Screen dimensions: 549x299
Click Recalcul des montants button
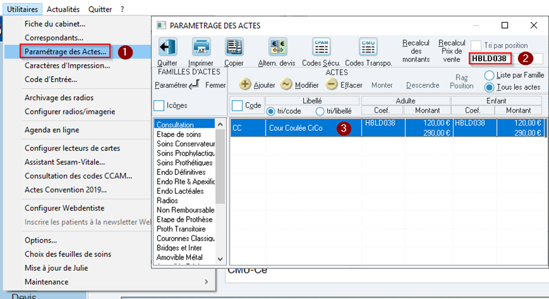point(416,51)
